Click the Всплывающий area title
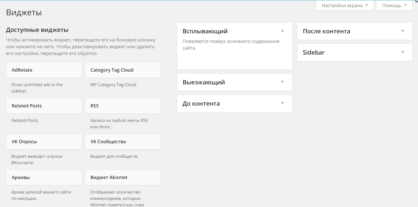 coord(205,31)
